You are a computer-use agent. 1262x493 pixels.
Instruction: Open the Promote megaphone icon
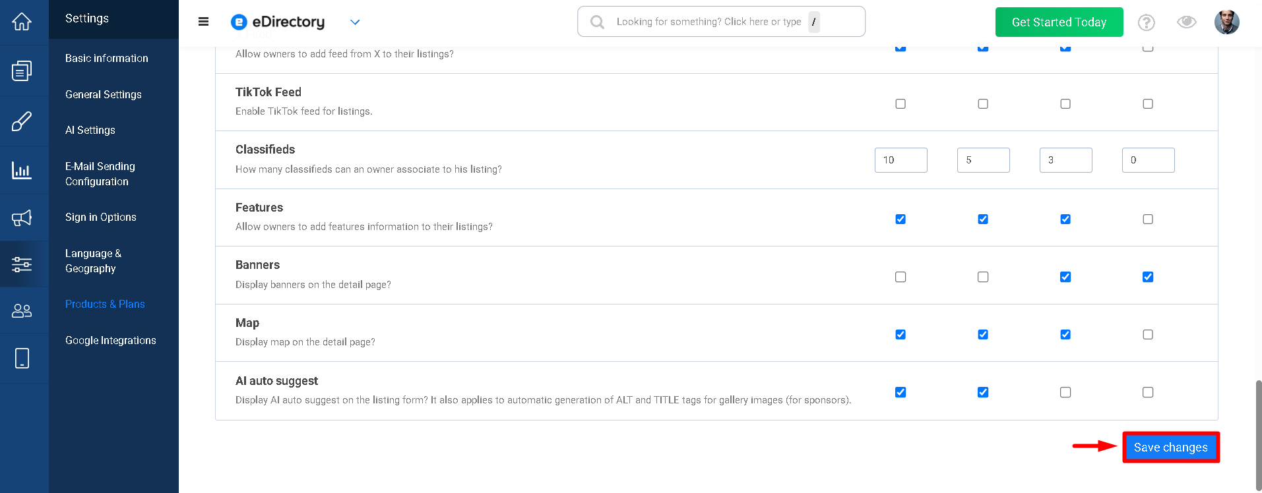coord(22,217)
